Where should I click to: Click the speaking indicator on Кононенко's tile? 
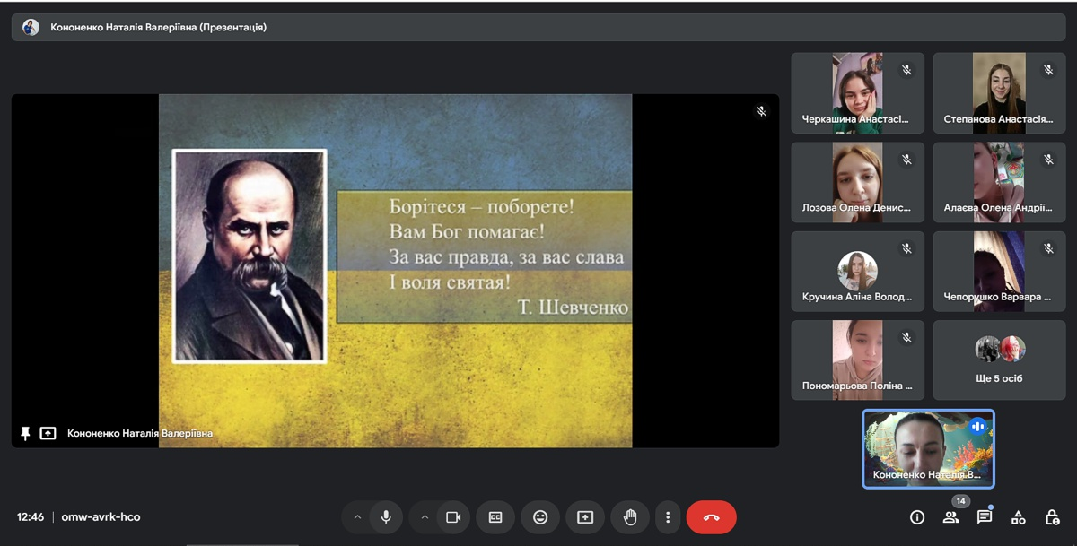pos(977,427)
